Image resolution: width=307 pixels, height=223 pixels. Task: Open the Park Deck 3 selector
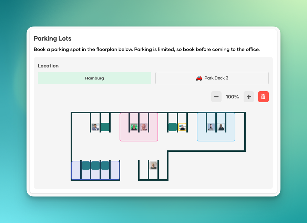click(212, 78)
